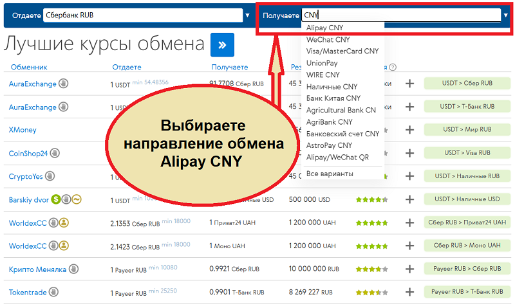Click hand icon next to CoinShop24
Image resolution: width=515 pixels, height=308 pixels.
[55, 153]
